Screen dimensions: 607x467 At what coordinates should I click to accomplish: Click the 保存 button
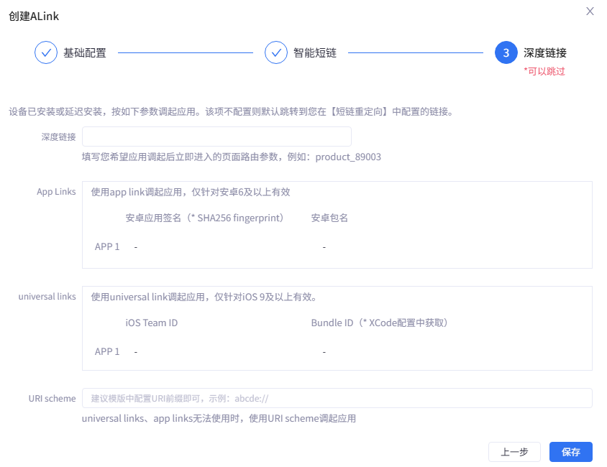(x=570, y=452)
